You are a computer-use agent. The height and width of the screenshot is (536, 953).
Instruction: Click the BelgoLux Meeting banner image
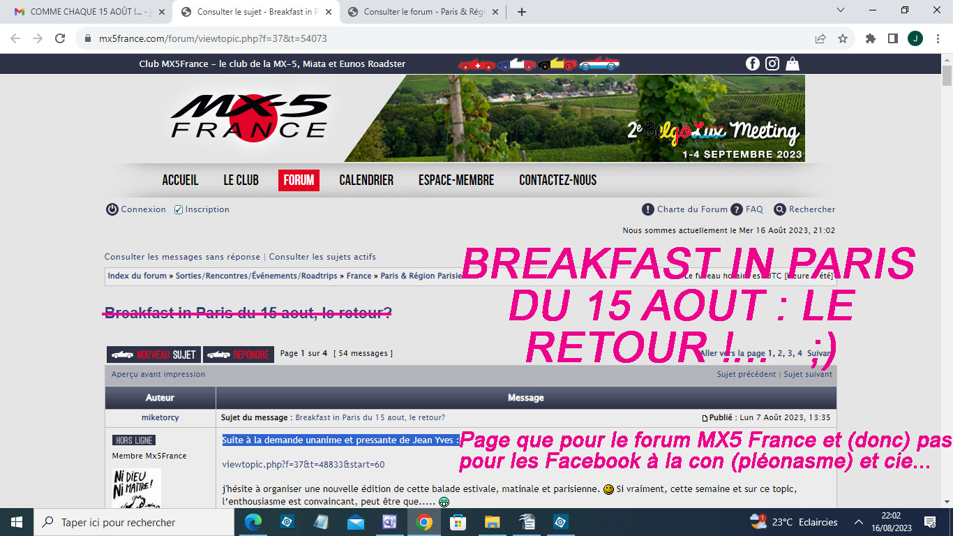pos(574,118)
